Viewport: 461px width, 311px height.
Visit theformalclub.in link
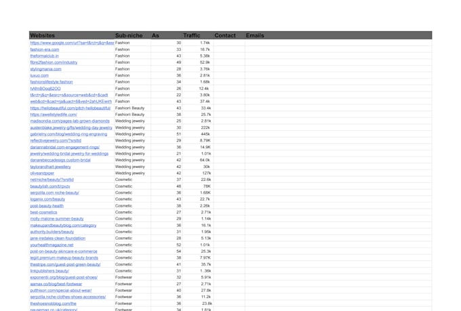(x=44, y=56)
